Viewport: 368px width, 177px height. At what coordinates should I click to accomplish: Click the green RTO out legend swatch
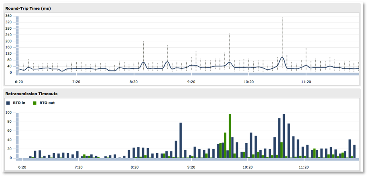point(34,103)
